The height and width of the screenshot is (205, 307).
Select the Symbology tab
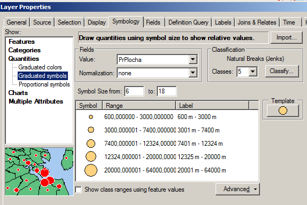[x=126, y=21]
